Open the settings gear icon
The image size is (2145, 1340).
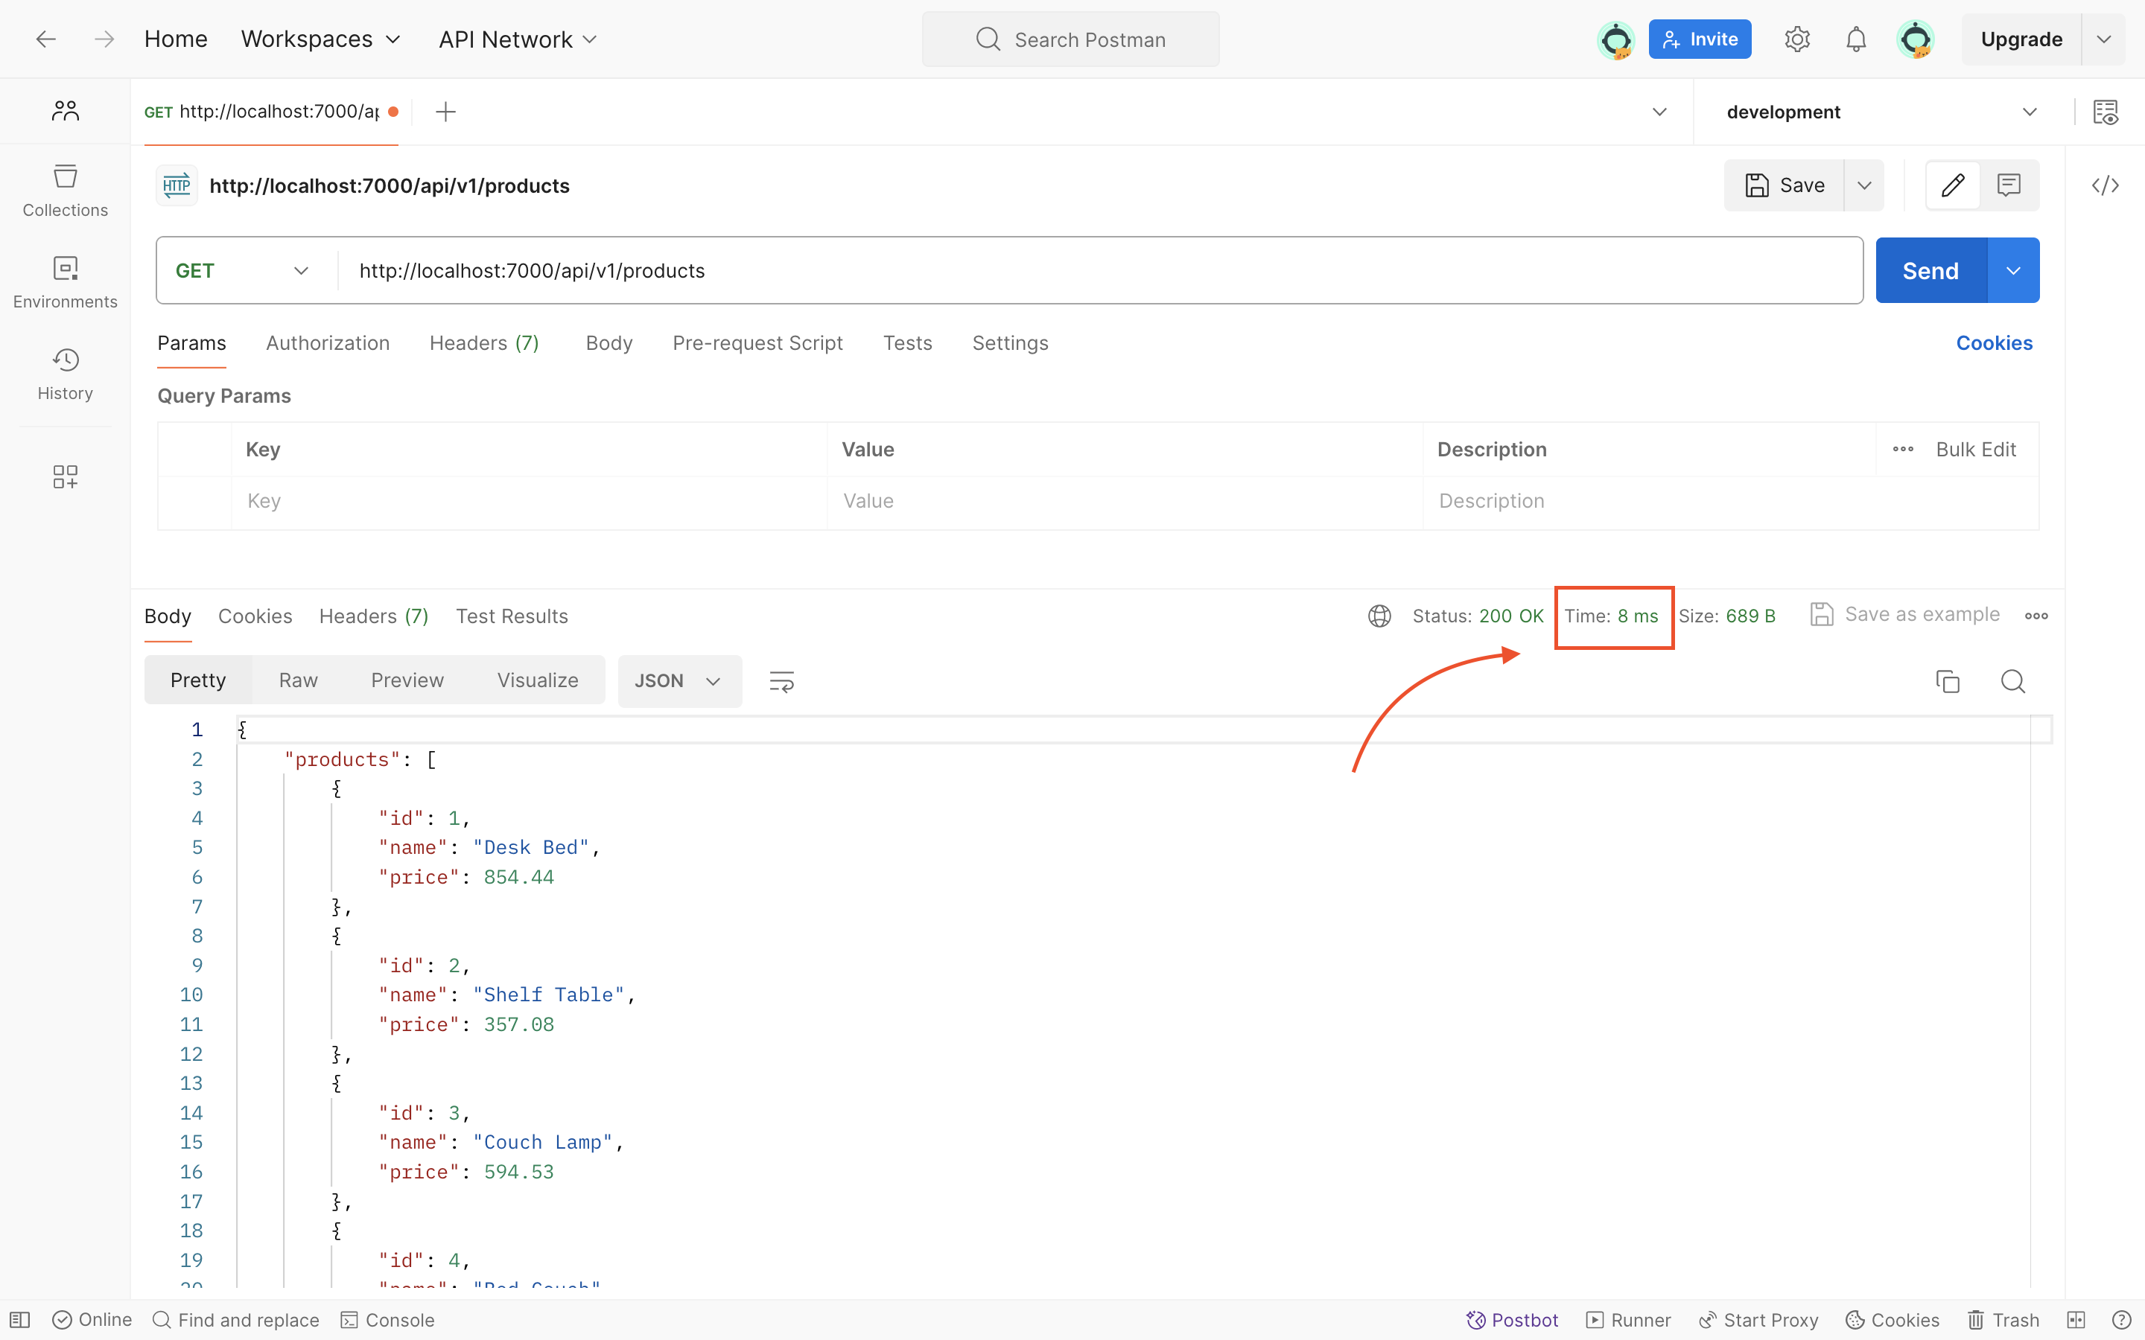point(1796,39)
